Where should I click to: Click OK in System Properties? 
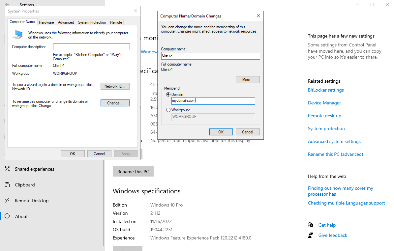tap(73, 153)
